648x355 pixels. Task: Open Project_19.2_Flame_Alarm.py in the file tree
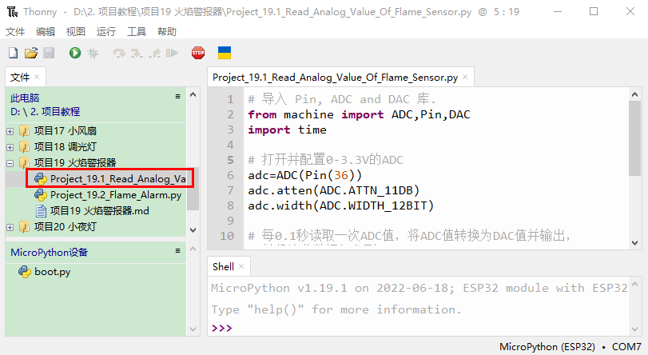115,195
